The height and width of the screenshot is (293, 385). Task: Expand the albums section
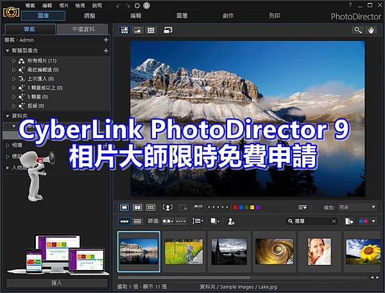coord(7,145)
